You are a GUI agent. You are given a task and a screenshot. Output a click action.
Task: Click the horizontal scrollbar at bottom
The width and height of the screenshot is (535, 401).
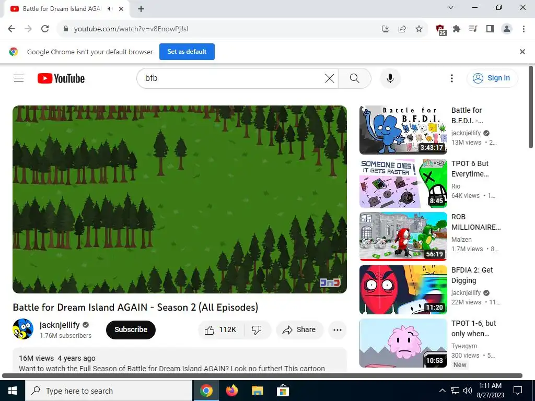pos(262,376)
